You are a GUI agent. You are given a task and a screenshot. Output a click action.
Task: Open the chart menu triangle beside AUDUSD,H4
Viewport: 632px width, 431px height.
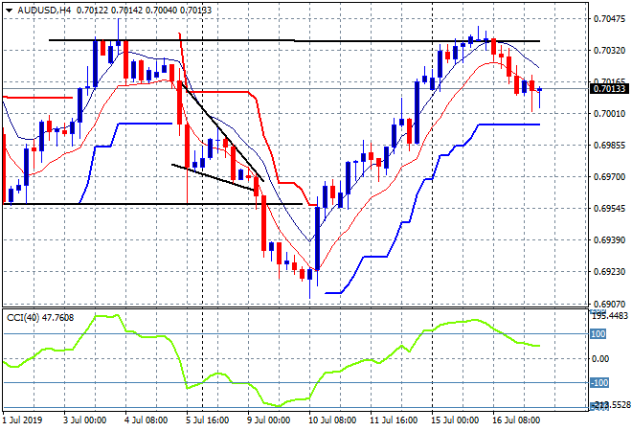click(x=9, y=11)
